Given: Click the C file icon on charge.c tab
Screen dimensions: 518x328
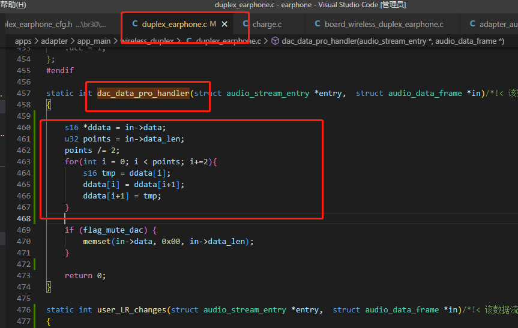Looking at the screenshot, I should coord(245,24).
